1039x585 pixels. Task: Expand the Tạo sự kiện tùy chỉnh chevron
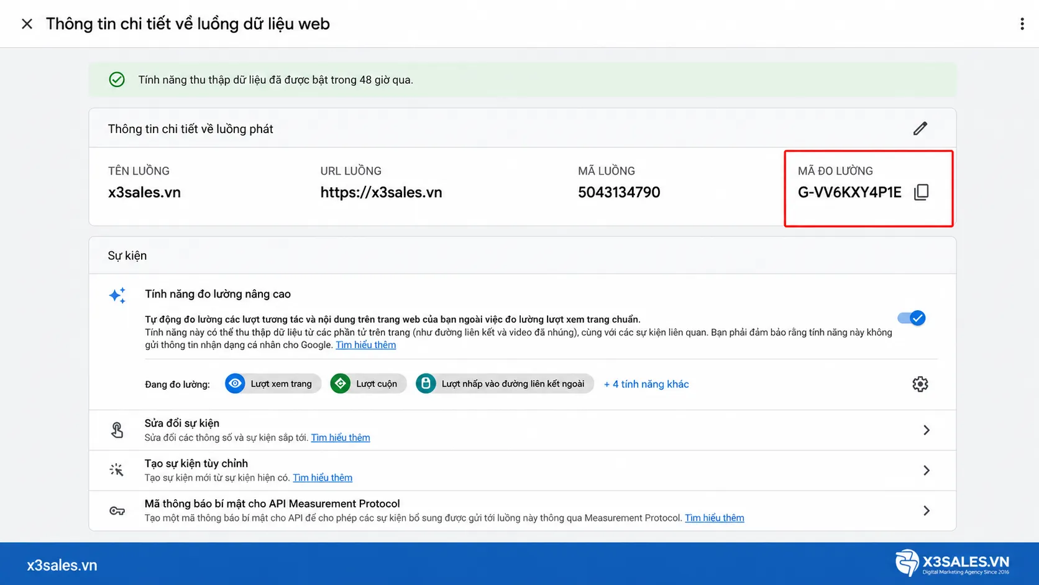point(926,471)
